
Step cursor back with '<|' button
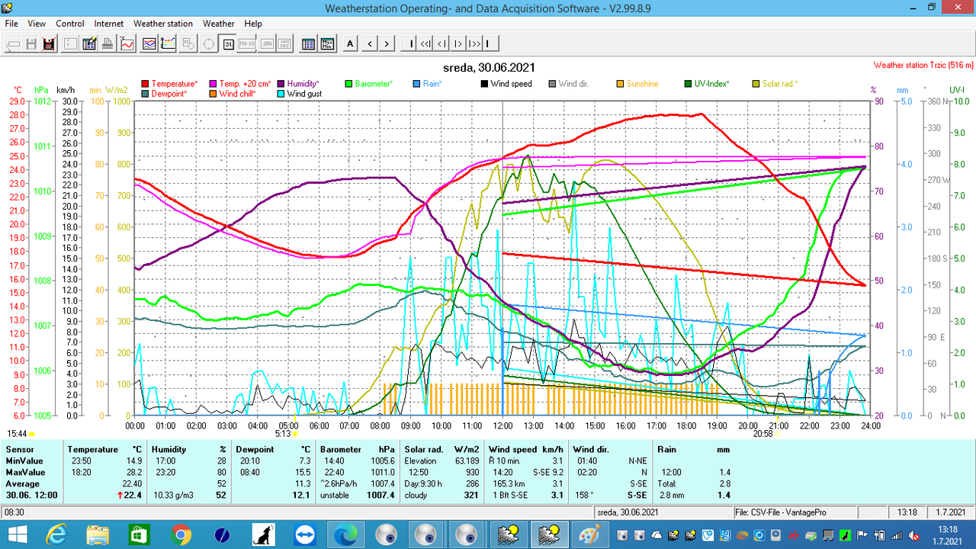[442, 43]
